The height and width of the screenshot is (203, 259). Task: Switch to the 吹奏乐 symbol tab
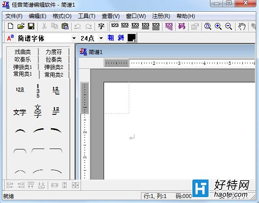tap(23, 59)
